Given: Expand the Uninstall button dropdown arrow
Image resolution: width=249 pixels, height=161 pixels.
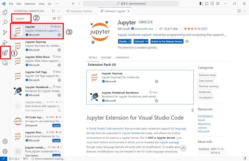Looking at the screenshot, I should coord(147,41).
